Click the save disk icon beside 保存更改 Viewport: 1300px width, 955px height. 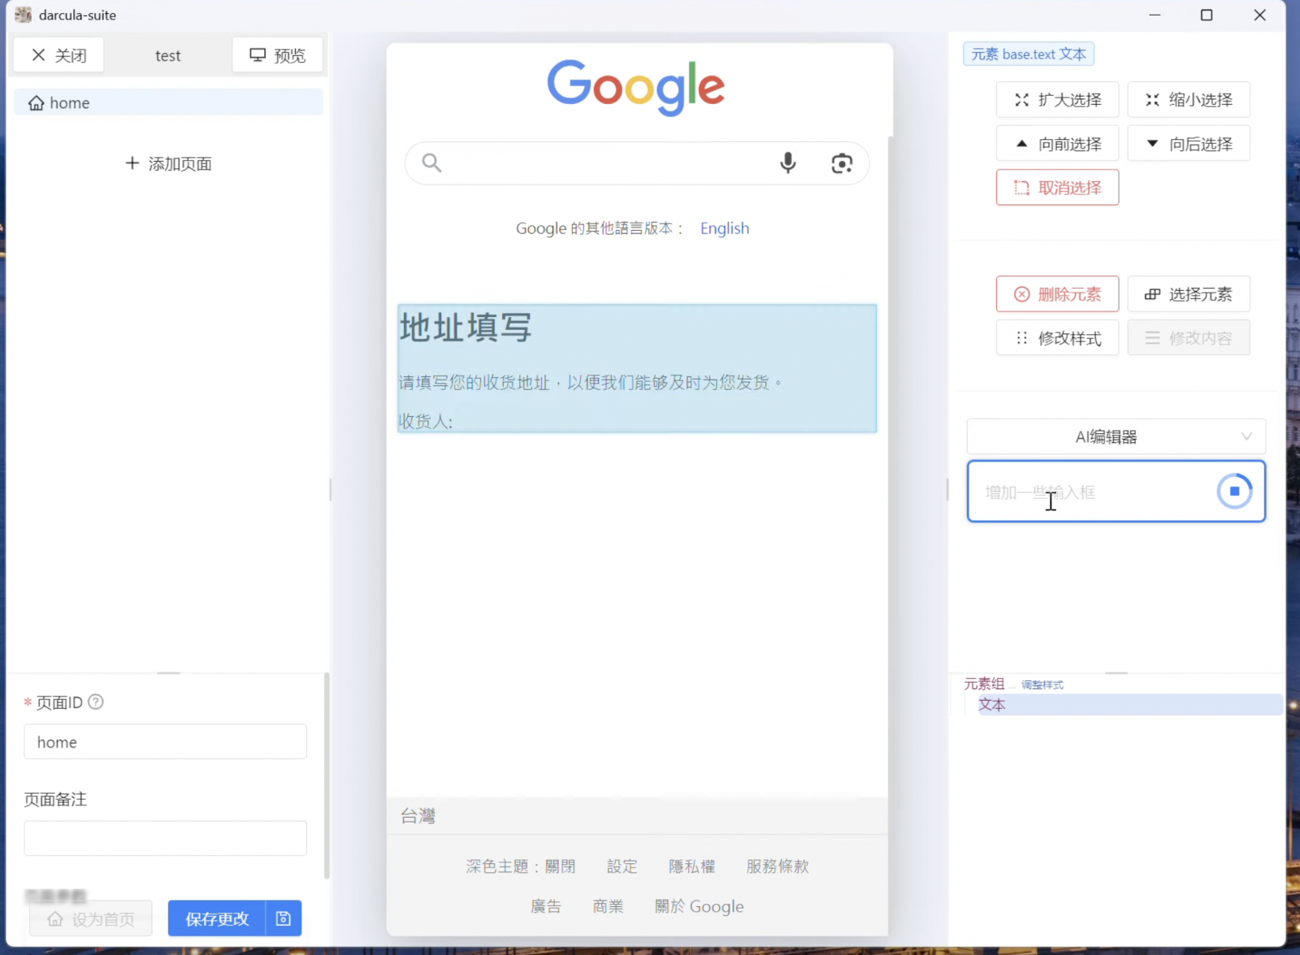tap(284, 918)
